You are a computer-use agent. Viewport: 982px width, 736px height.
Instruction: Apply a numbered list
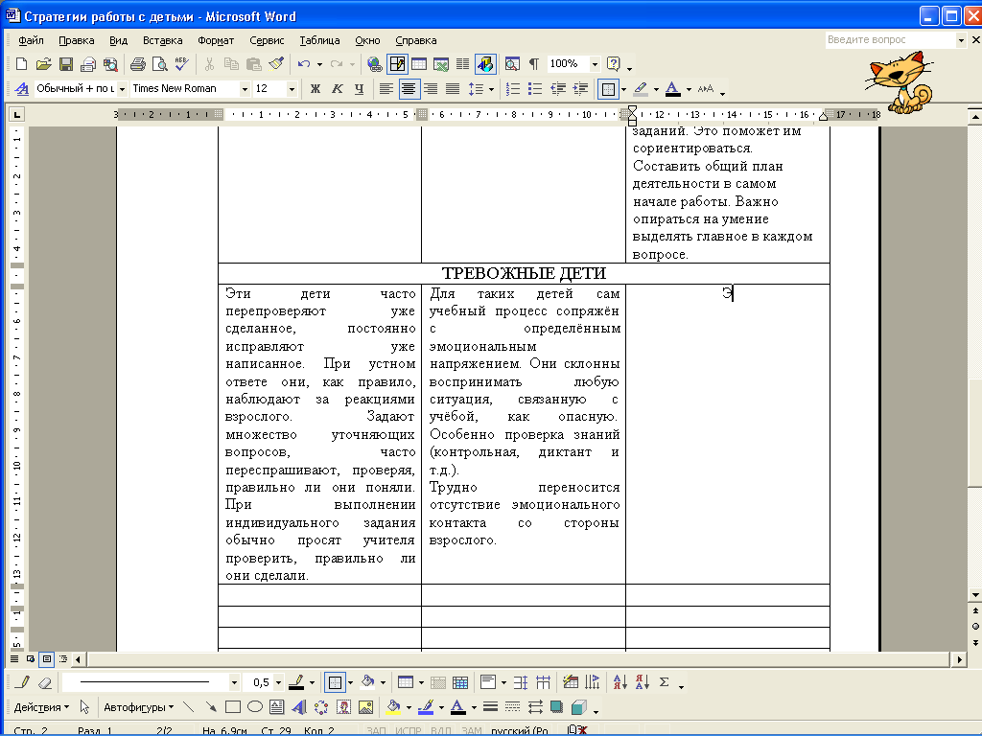(x=513, y=89)
